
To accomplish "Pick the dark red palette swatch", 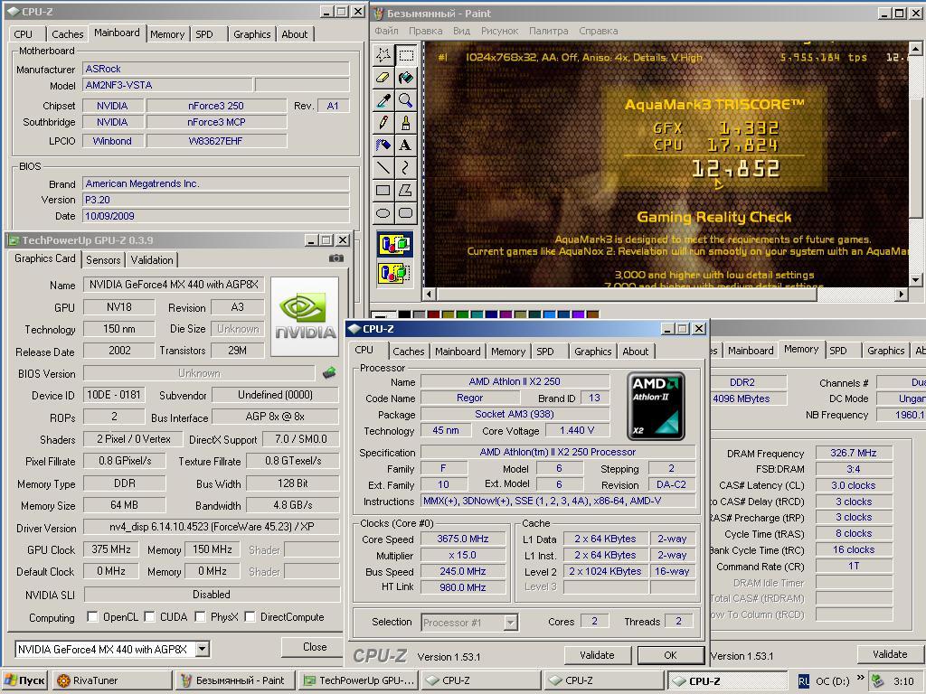I will pyautogui.click(x=433, y=314).
